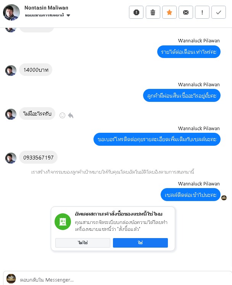232x285 pixels.
Task: Click the reply arrow next to message
Action: [71, 116]
